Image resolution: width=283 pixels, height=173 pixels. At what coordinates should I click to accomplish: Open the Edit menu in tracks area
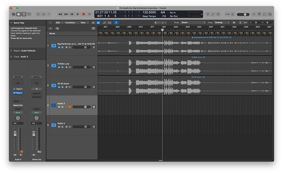tap(59, 22)
